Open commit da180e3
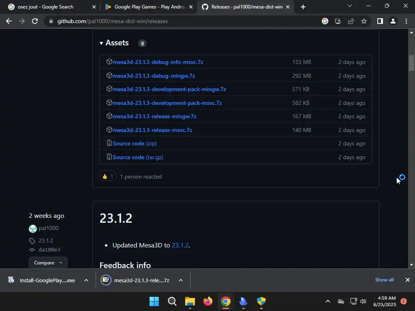Viewport: 415px width, 311px height. click(x=49, y=249)
